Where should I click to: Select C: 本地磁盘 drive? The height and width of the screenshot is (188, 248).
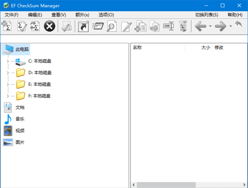point(40,61)
